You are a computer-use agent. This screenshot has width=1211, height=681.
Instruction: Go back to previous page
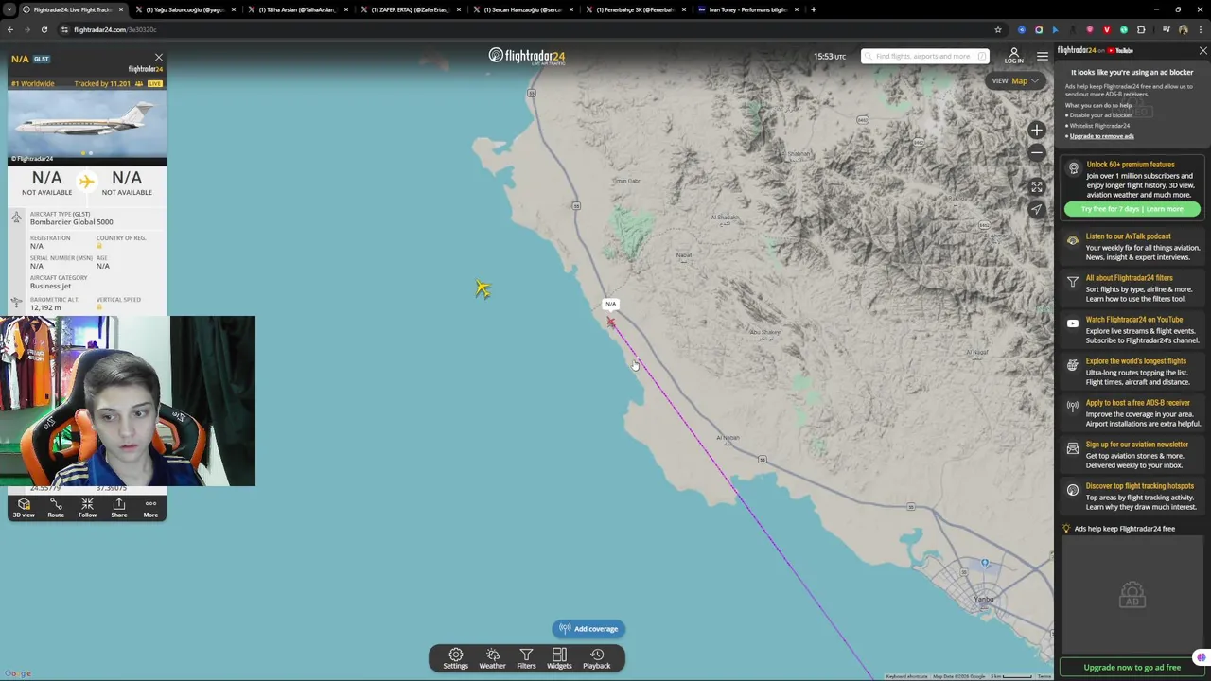point(9,29)
